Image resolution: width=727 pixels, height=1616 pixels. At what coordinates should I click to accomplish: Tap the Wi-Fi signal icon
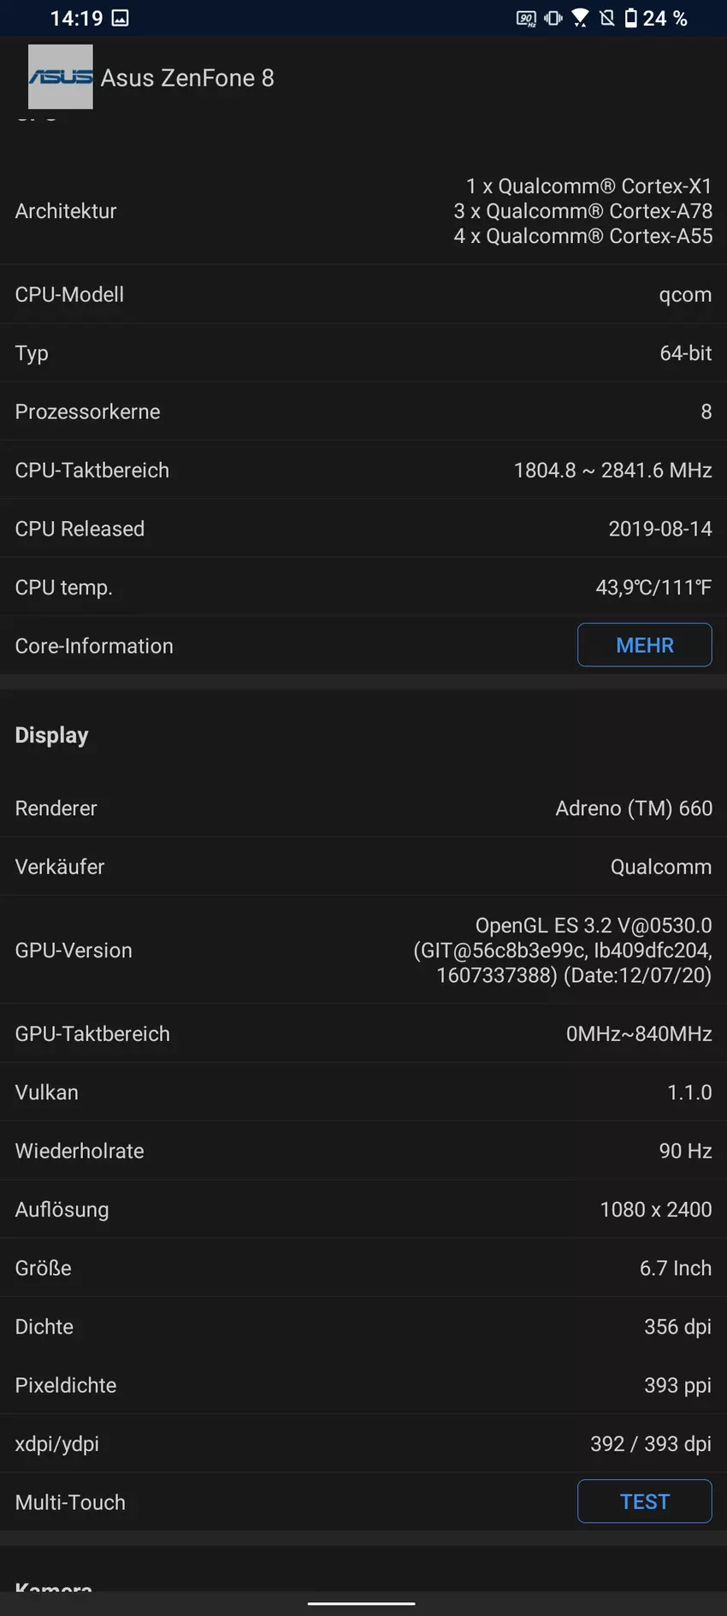point(580,18)
